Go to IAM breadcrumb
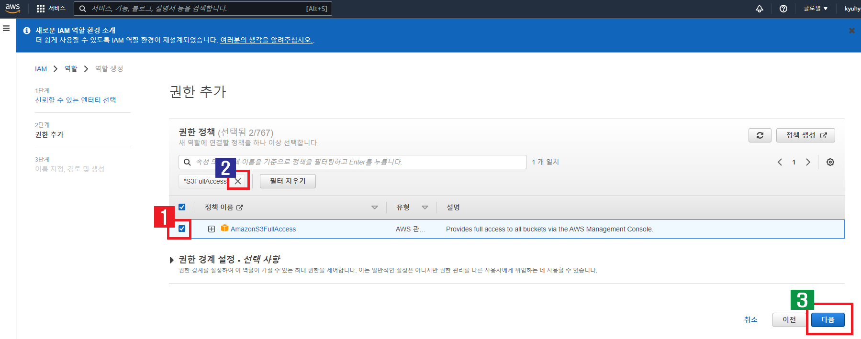The image size is (861, 339). (x=41, y=69)
